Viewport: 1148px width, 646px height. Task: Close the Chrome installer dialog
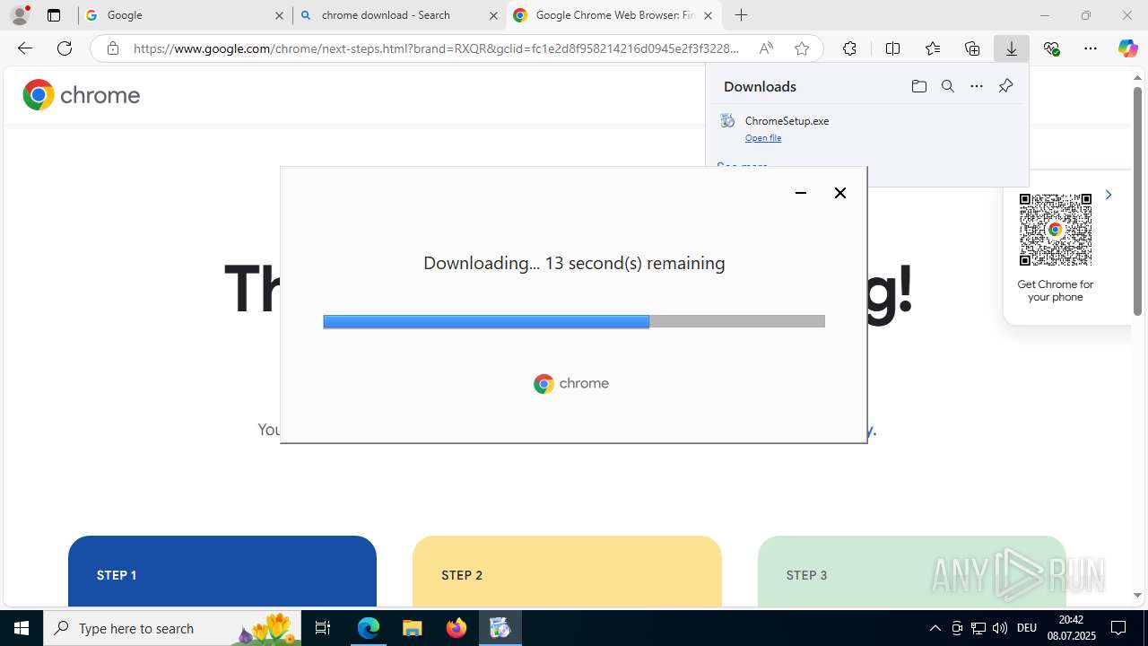click(840, 193)
